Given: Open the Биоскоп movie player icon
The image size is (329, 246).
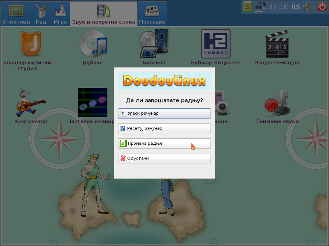Looking at the screenshot, I should pyautogui.click(x=154, y=43).
